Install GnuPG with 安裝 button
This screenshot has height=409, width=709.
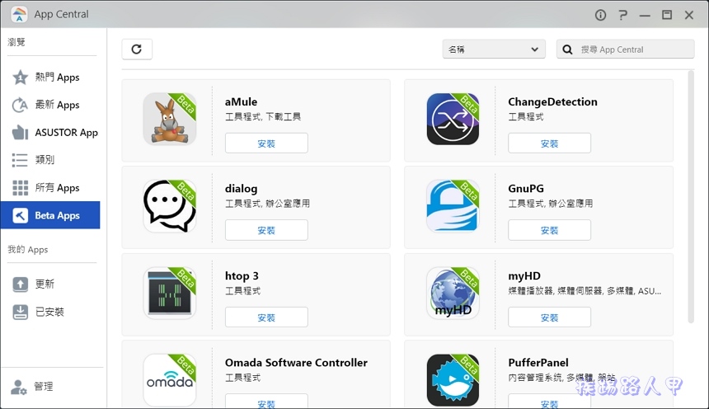pyautogui.click(x=549, y=230)
